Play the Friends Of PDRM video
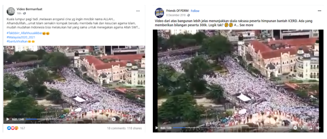The image size is (327, 139). (157, 128)
